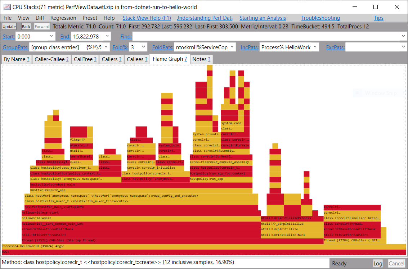Open the Diff menu
The image size is (408, 269).
pyautogui.click(x=40, y=18)
